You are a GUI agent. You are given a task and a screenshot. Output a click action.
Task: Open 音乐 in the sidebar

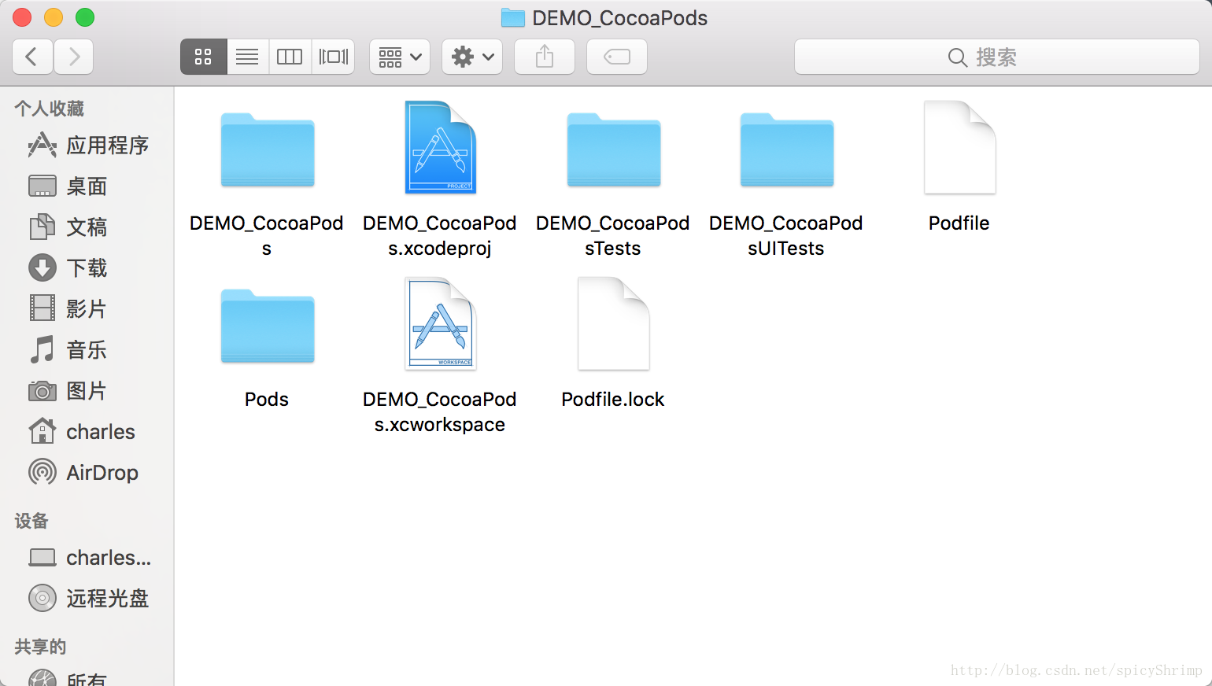tap(87, 350)
